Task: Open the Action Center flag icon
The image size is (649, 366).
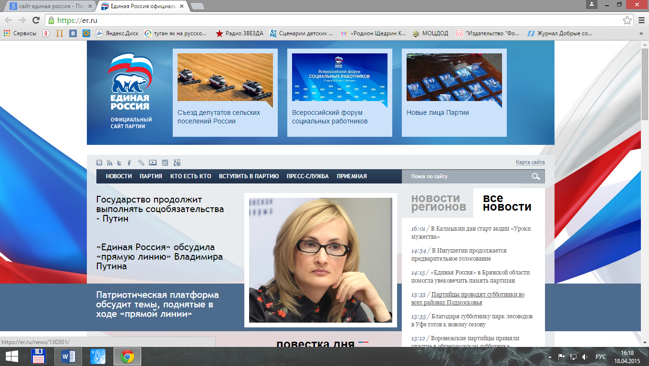Action: (x=562, y=356)
